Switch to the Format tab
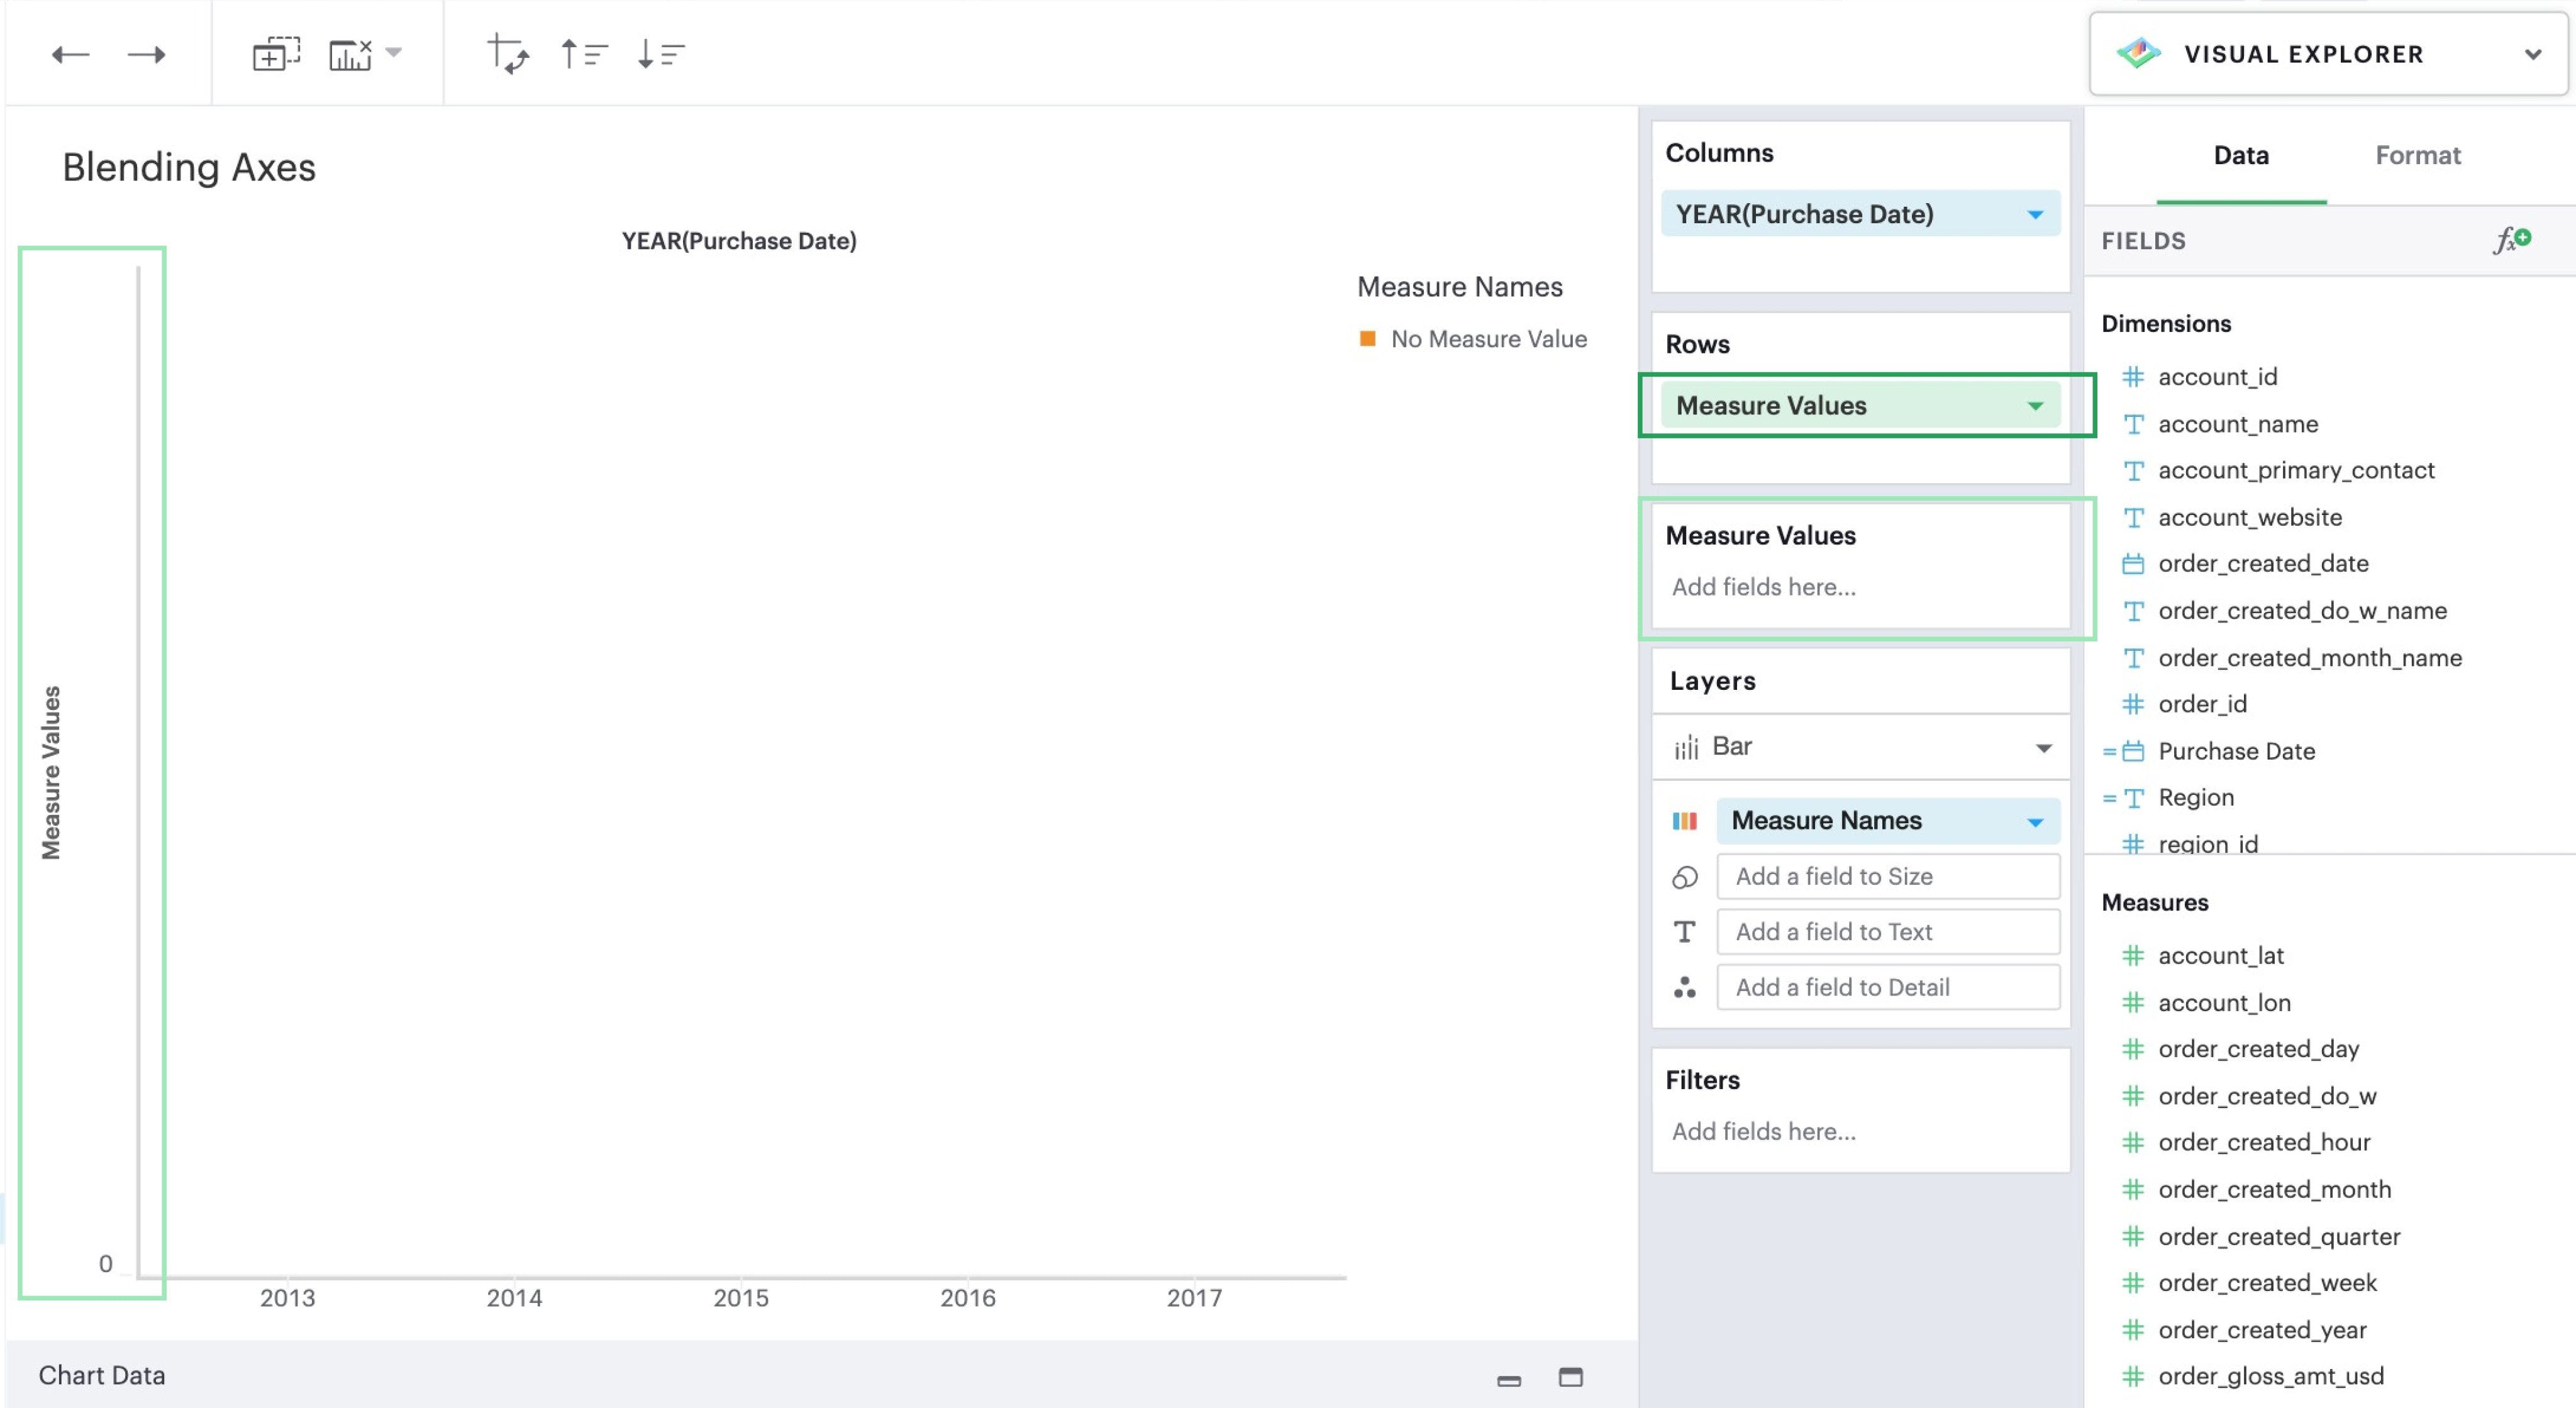The image size is (2576, 1408). (x=2417, y=155)
